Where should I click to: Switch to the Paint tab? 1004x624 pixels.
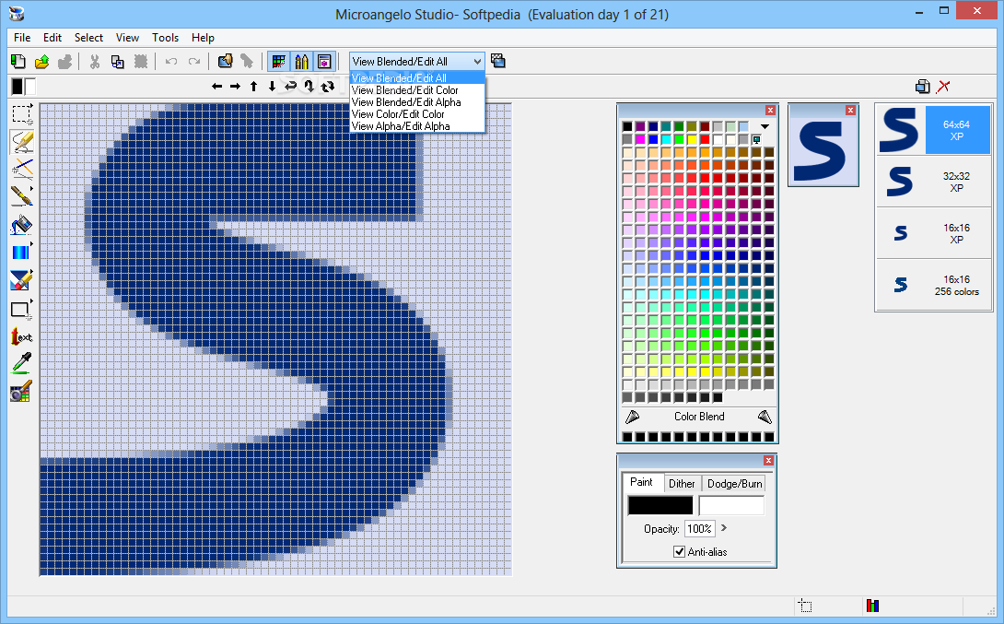click(642, 482)
